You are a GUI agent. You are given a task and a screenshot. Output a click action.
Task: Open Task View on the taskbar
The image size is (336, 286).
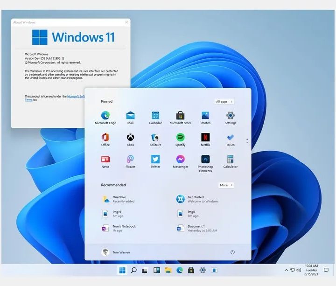click(x=145, y=271)
